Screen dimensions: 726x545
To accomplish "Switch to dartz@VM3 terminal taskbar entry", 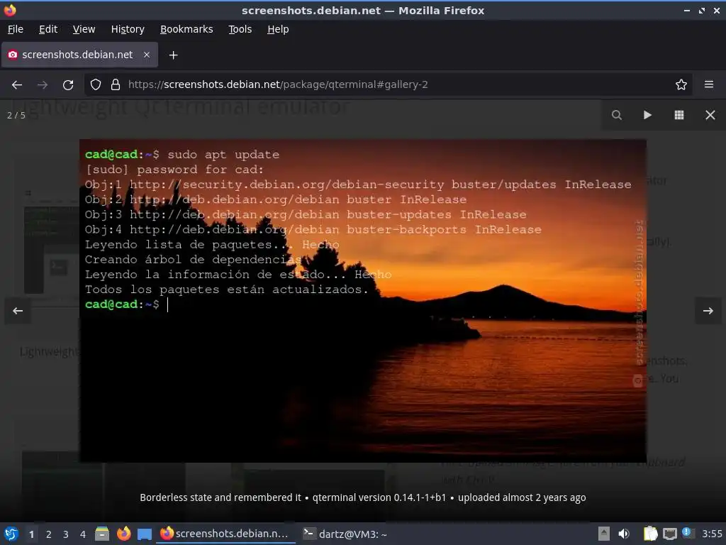I will coord(345,534).
